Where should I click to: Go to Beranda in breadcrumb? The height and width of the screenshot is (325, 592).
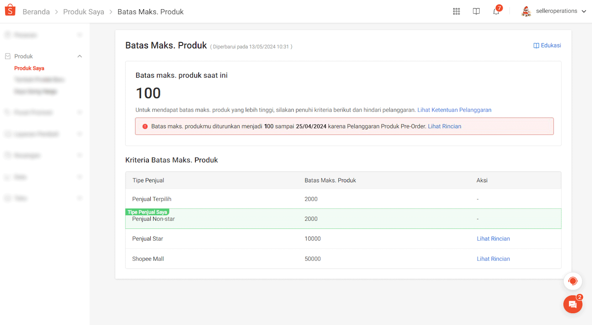(x=36, y=12)
